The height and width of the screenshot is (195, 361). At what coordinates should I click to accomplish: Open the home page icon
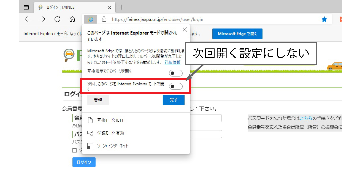tap(72, 19)
